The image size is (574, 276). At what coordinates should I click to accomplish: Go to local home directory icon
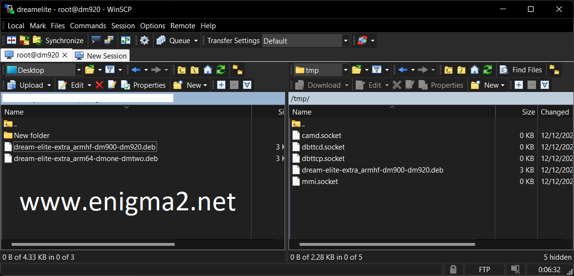(208, 70)
